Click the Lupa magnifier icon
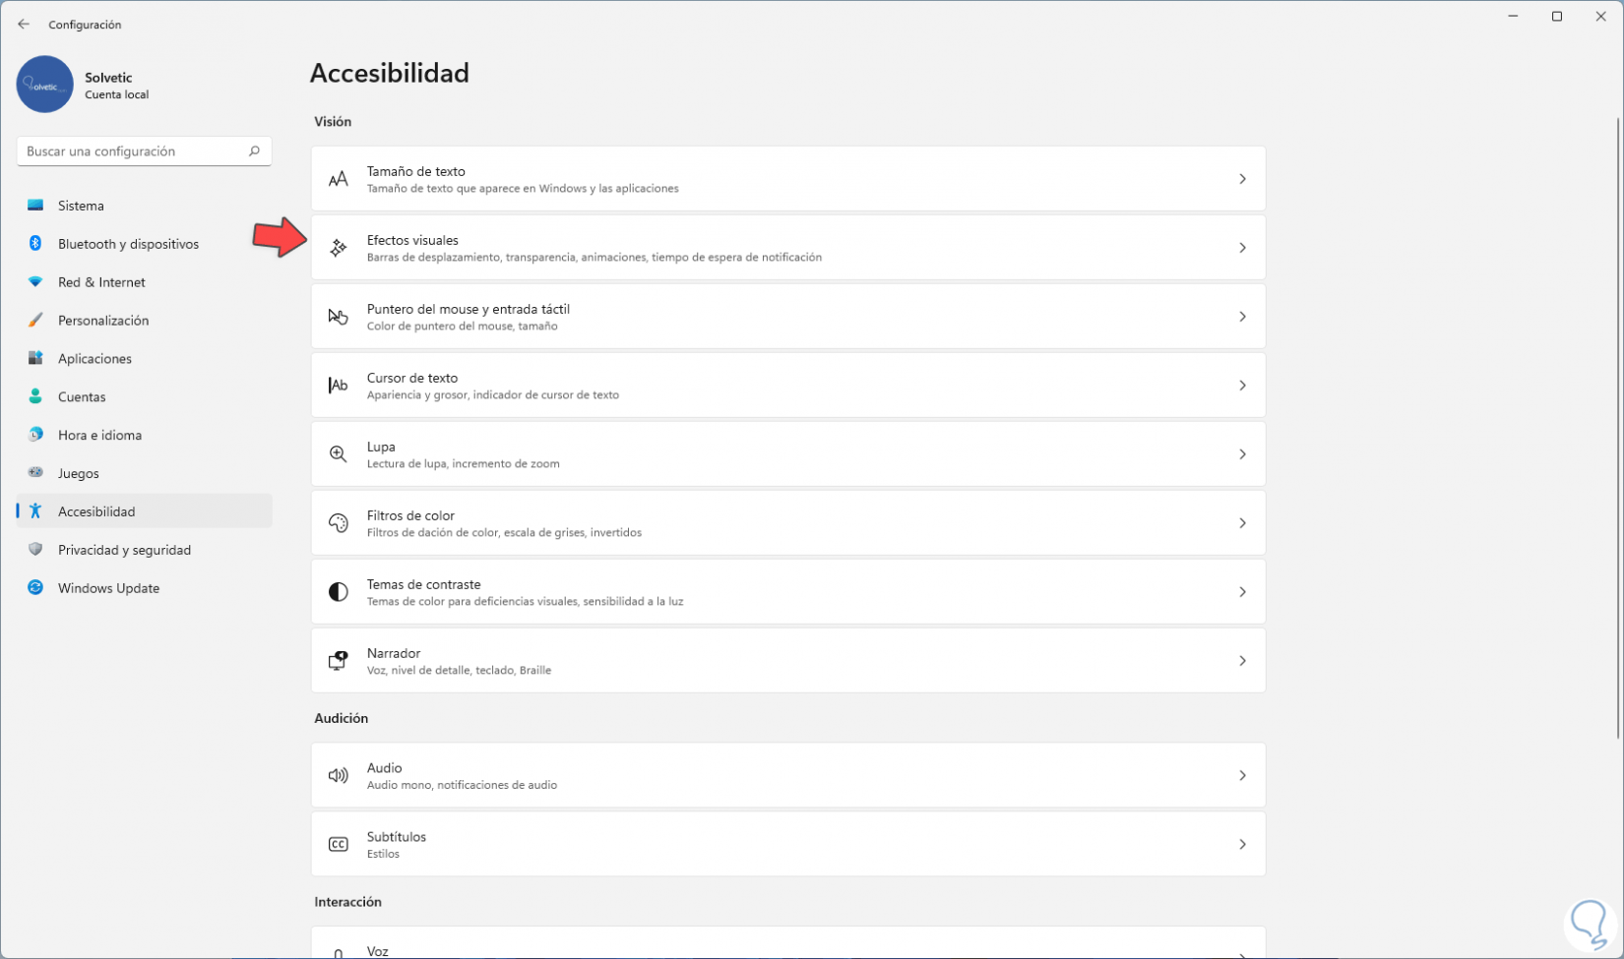The height and width of the screenshot is (959, 1624). click(x=338, y=454)
